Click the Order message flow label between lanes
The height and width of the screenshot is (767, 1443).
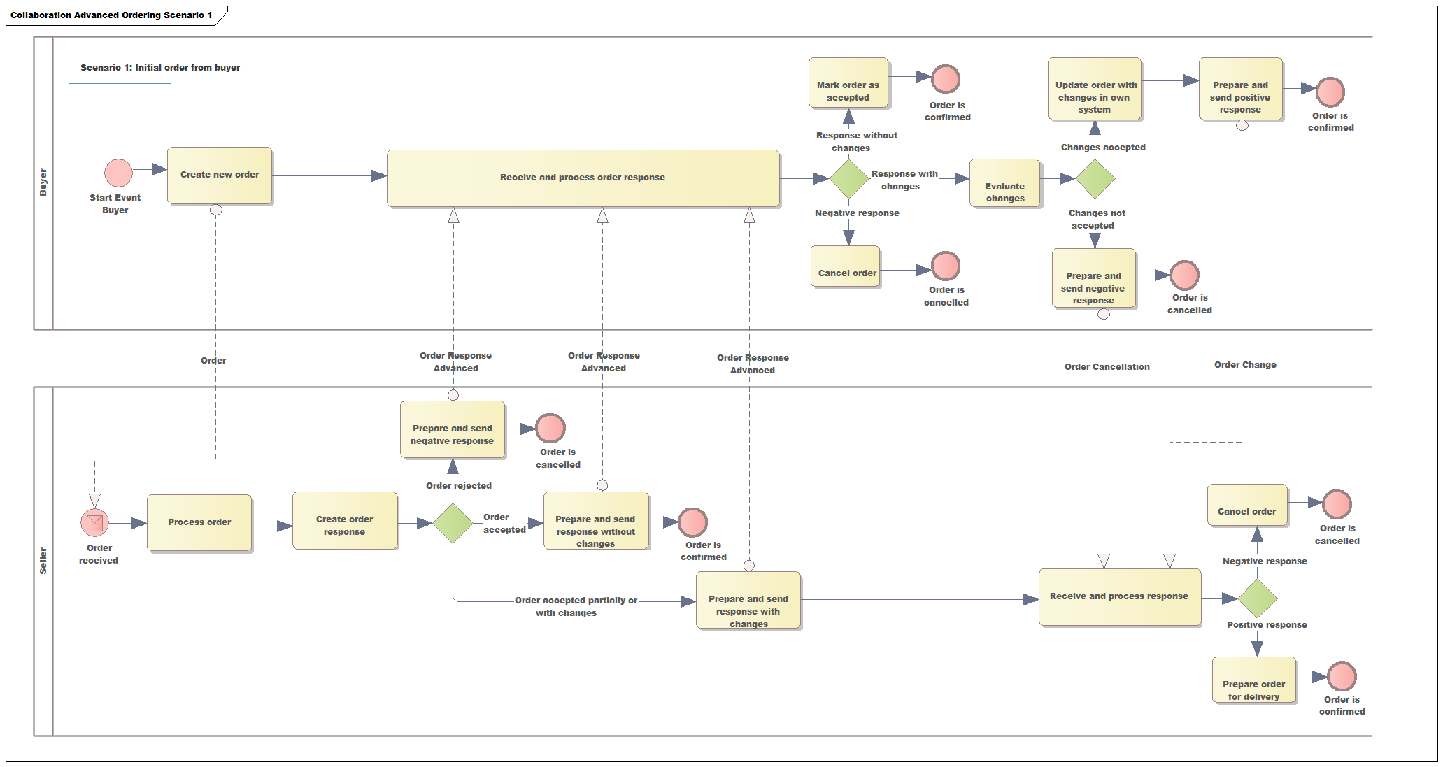(209, 359)
